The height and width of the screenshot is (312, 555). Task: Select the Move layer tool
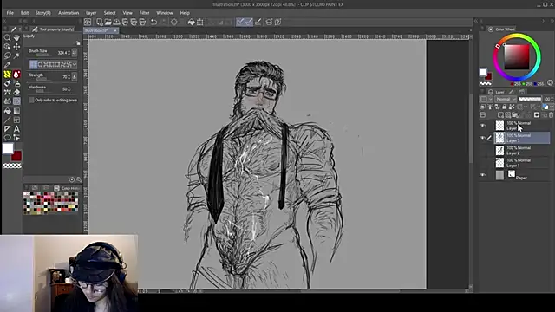pos(16,47)
